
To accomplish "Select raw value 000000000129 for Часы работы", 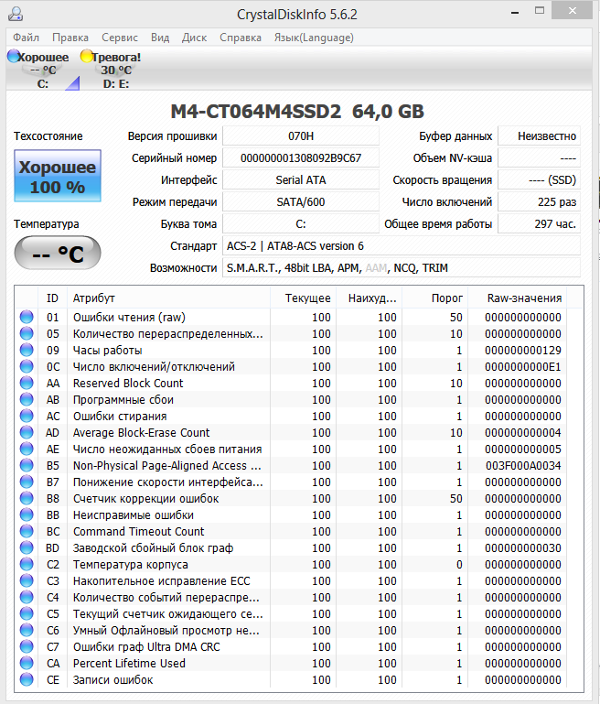I will pos(523,351).
